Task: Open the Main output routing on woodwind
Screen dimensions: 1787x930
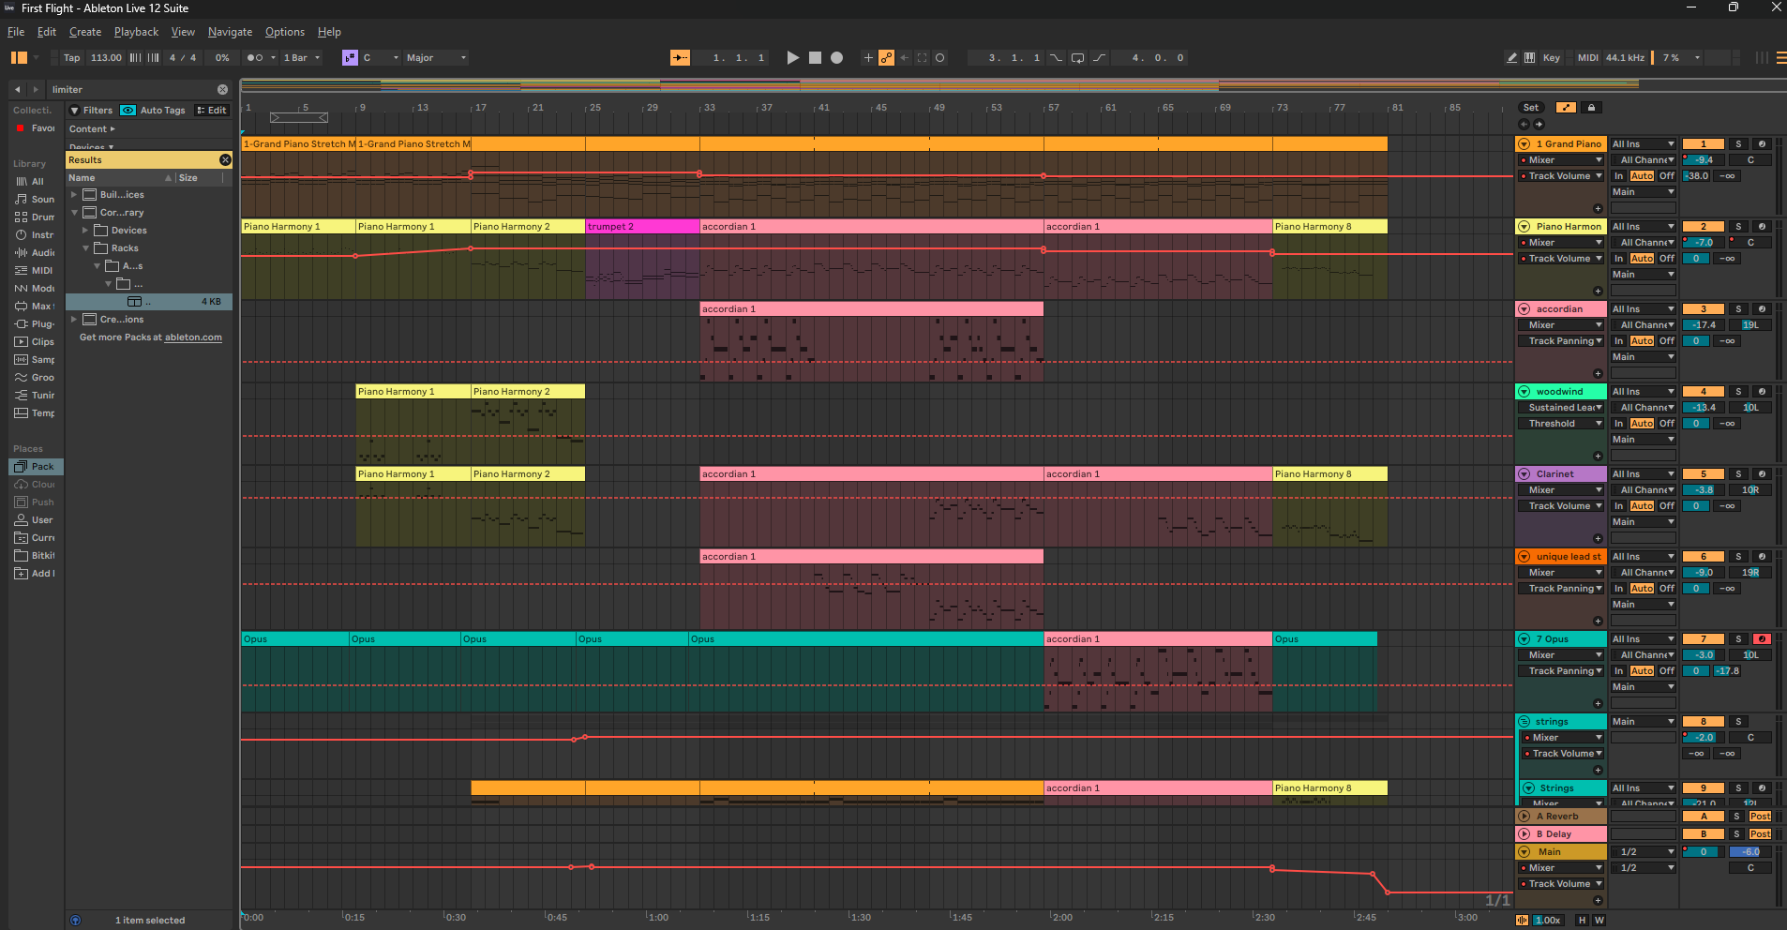Action: [x=1643, y=440]
